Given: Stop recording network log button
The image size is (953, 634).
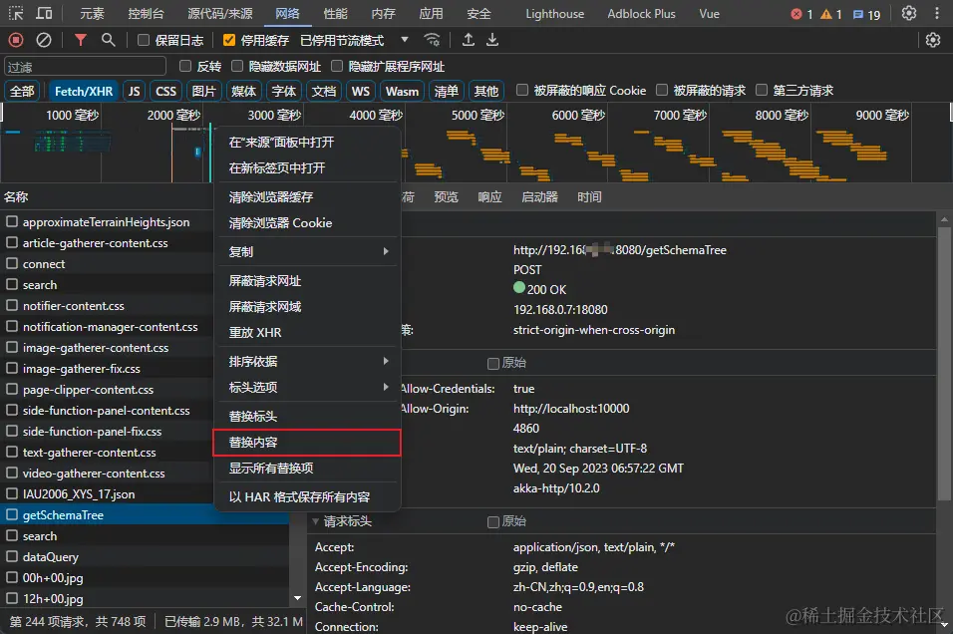Looking at the screenshot, I should click(x=16, y=40).
